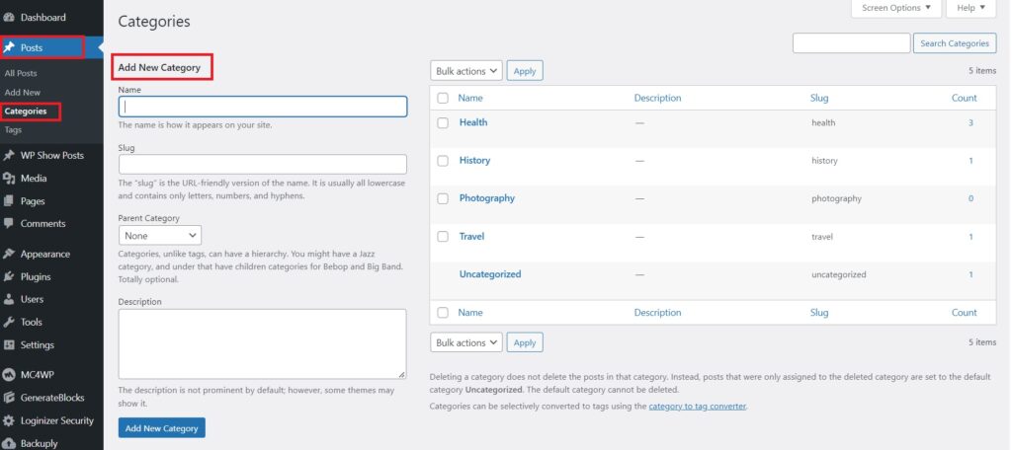
Task: Click the Loginizer Security gear icon
Action: coord(9,421)
